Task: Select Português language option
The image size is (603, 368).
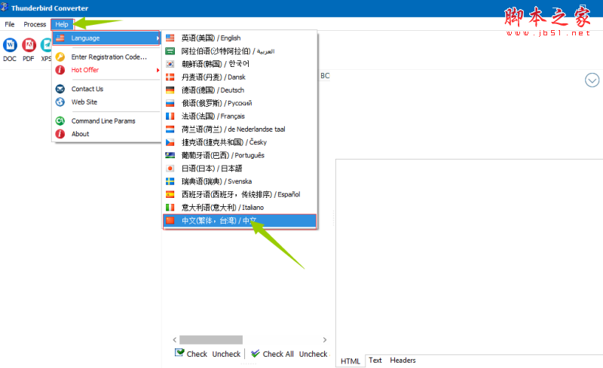Action: tap(240, 155)
